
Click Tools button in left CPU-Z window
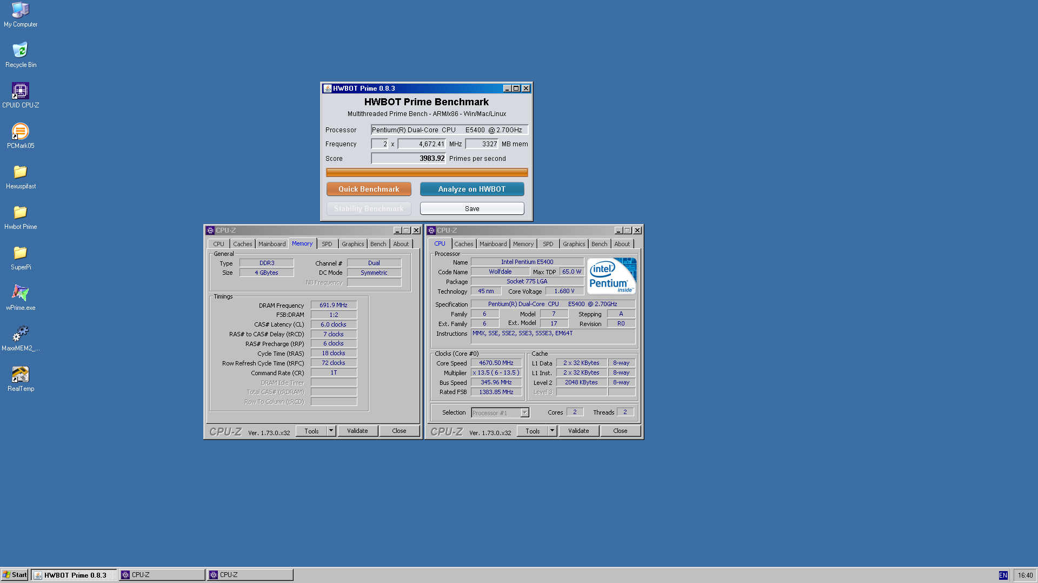click(x=311, y=431)
